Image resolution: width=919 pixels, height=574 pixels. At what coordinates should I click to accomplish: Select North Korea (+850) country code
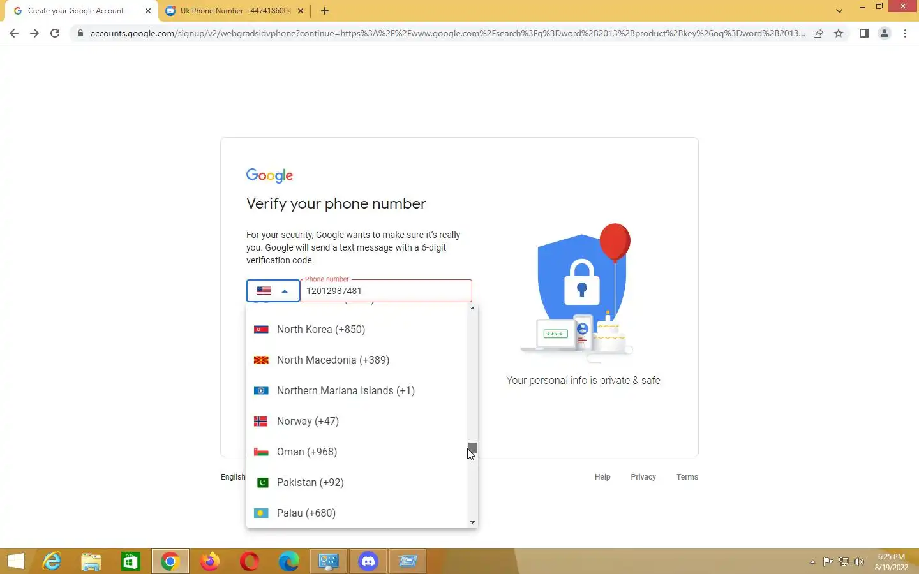click(x=357, y=329)
